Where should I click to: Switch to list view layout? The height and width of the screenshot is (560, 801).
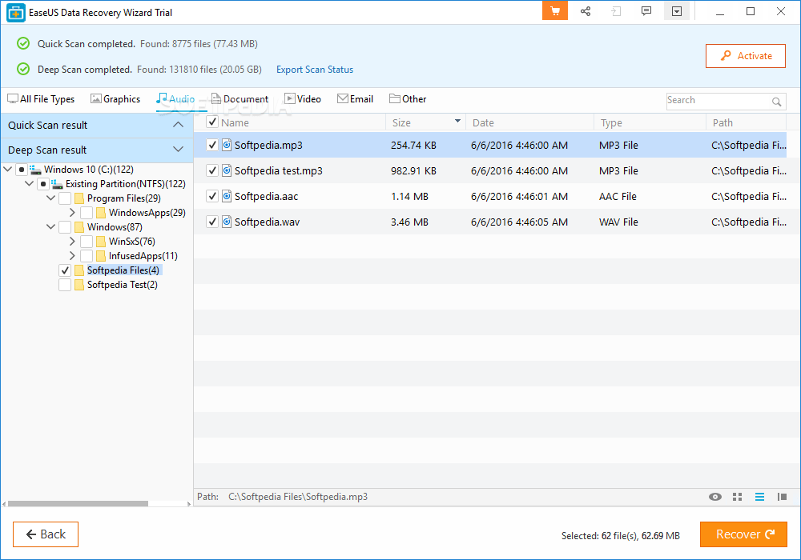pos(759,497)
